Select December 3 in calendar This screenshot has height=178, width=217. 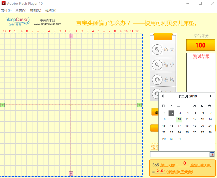point(180,113)
